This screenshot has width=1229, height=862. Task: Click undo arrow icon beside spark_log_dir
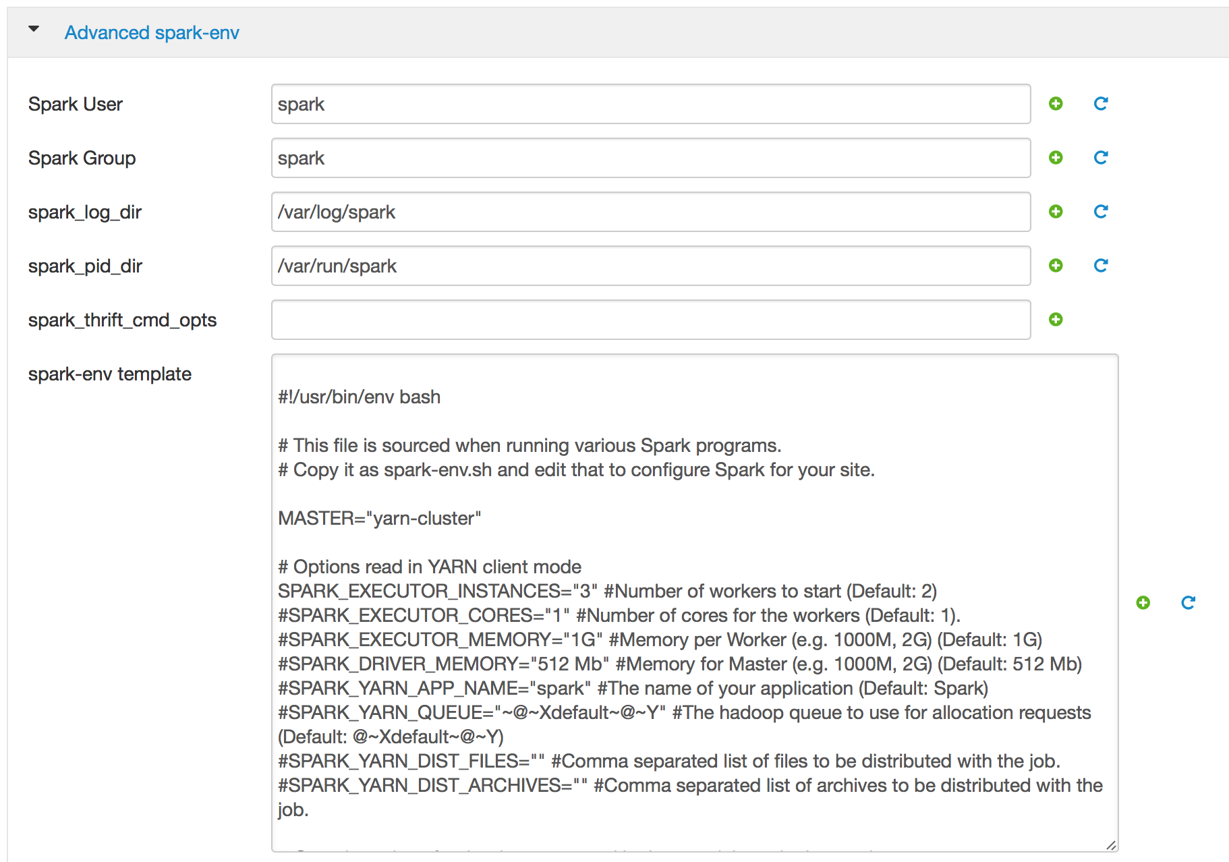1101,212
